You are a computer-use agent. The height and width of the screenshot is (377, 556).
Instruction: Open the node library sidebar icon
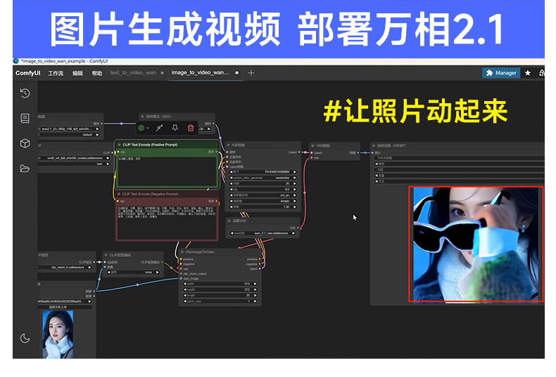coord(25,118)
